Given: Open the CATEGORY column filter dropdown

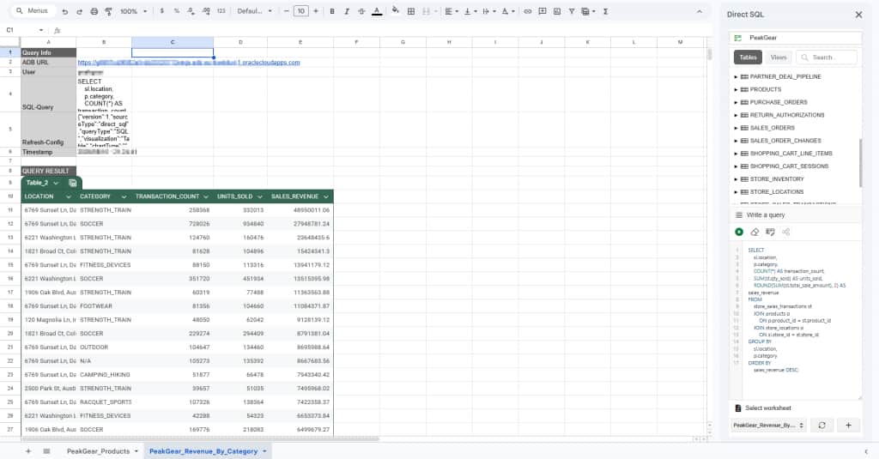Looking at the screenshot, I should (x=124, y=196).
